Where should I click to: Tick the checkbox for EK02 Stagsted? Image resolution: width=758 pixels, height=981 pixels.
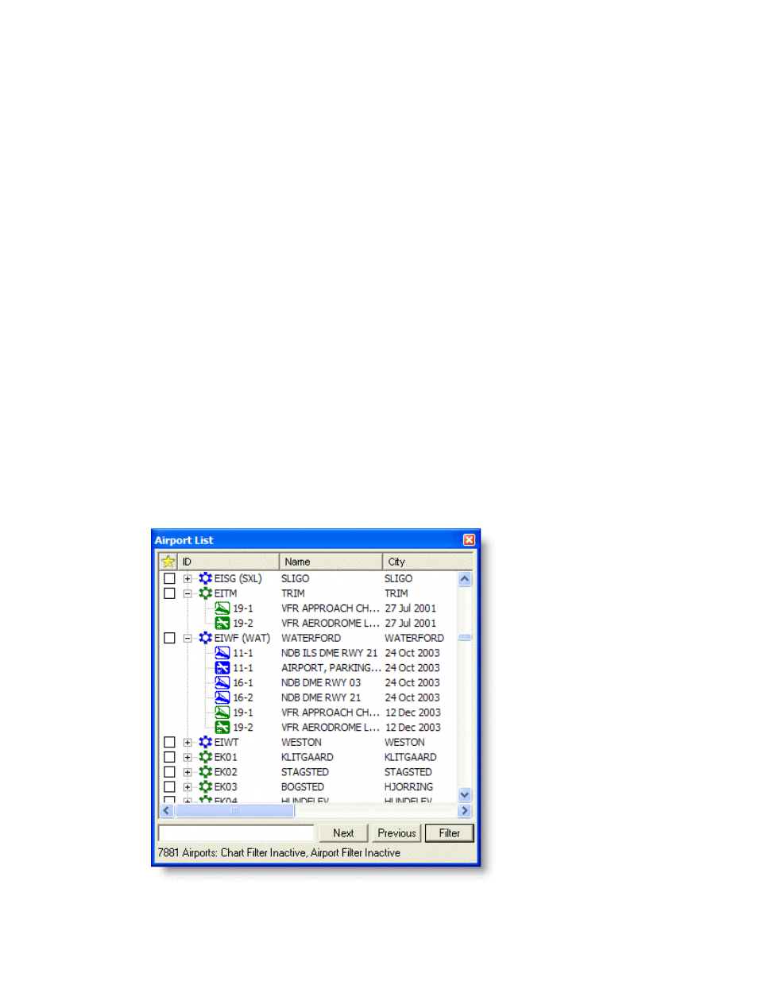[x=169, y=772]
